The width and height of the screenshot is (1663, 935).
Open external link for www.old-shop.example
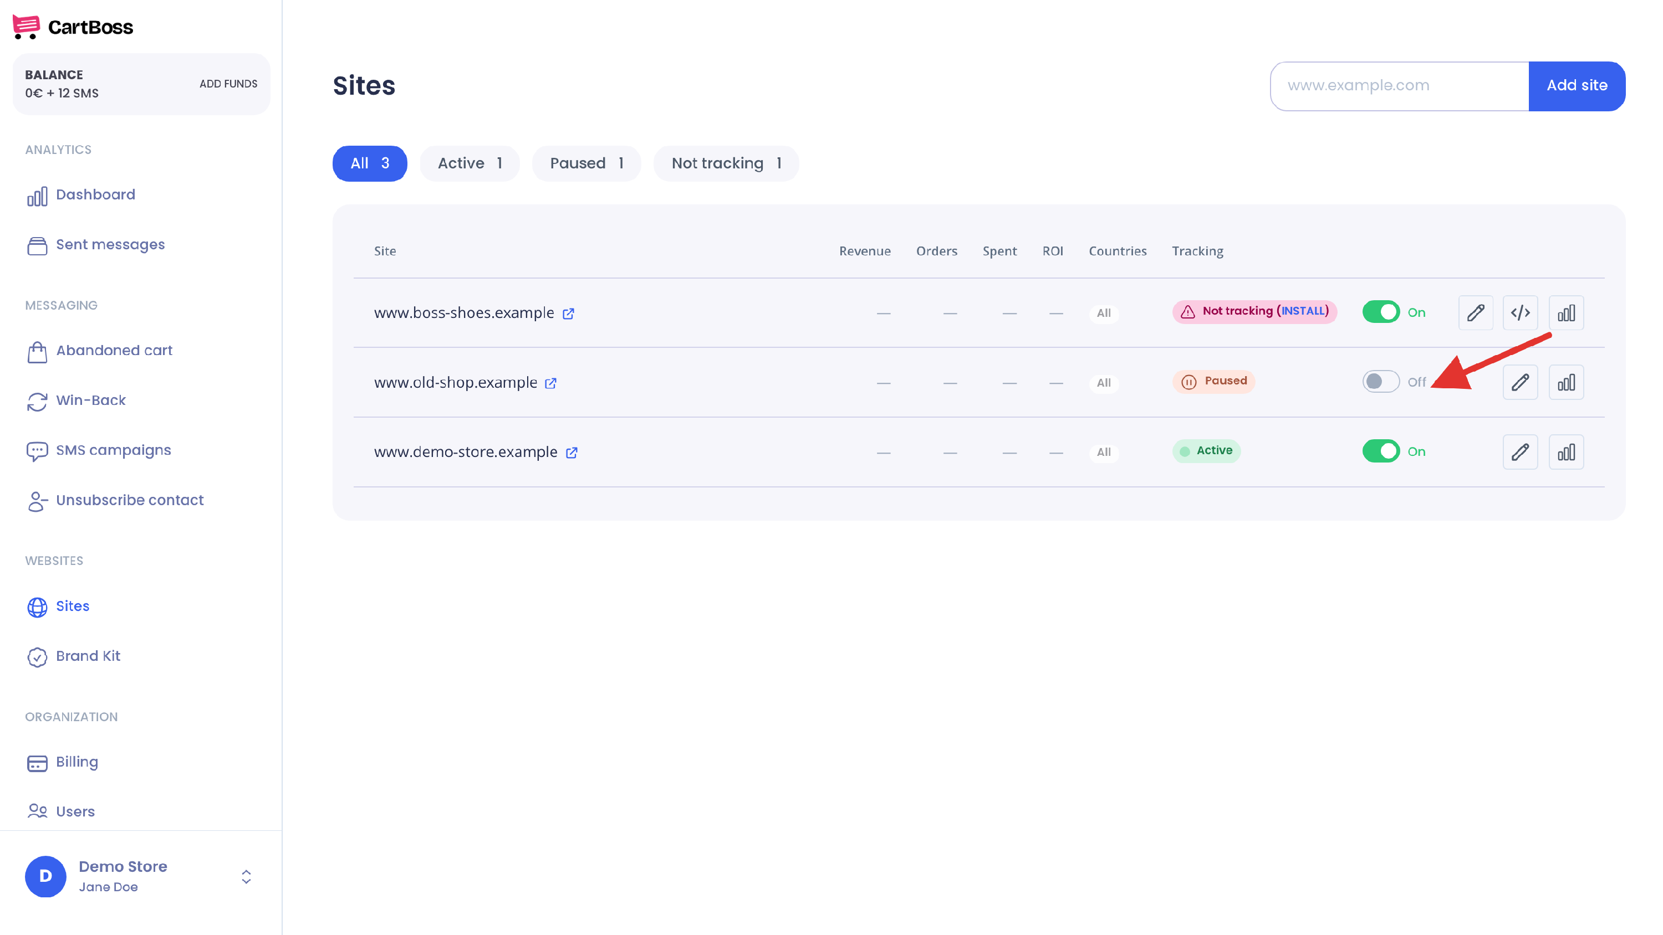point(550,383)
